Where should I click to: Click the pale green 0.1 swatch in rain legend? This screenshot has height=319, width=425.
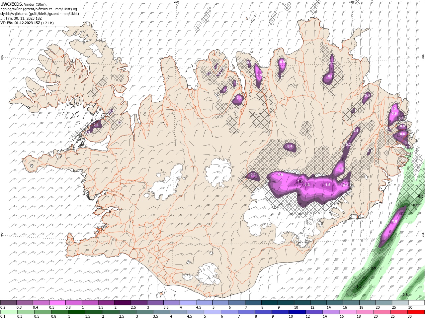[x=9, y=312]
